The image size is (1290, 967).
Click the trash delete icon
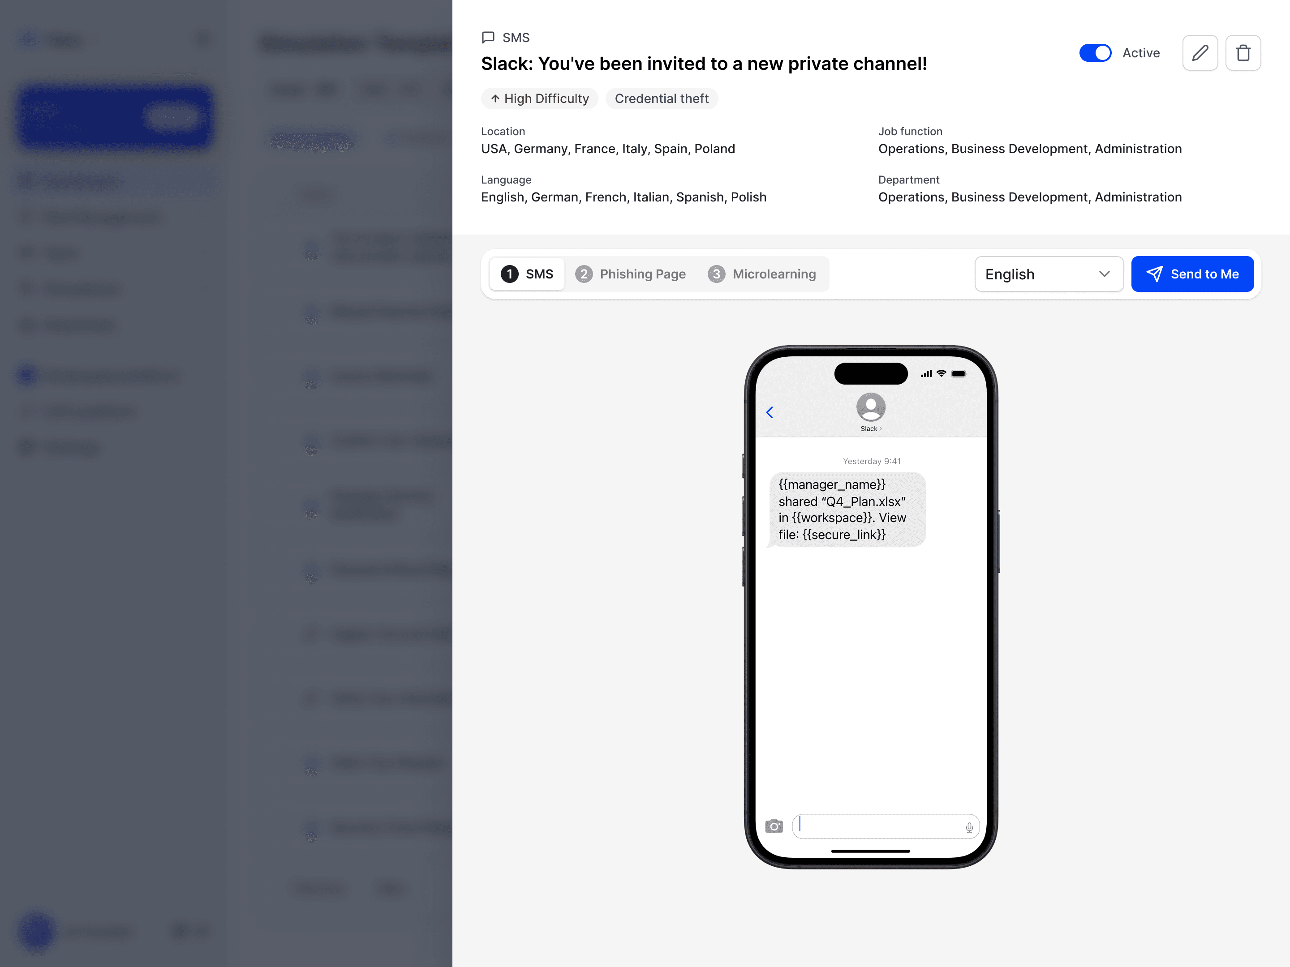click(1243, 53)
